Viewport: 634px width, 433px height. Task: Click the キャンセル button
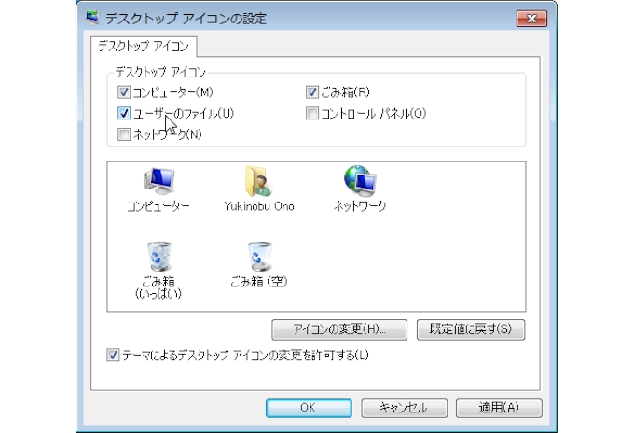coord(405,408)
